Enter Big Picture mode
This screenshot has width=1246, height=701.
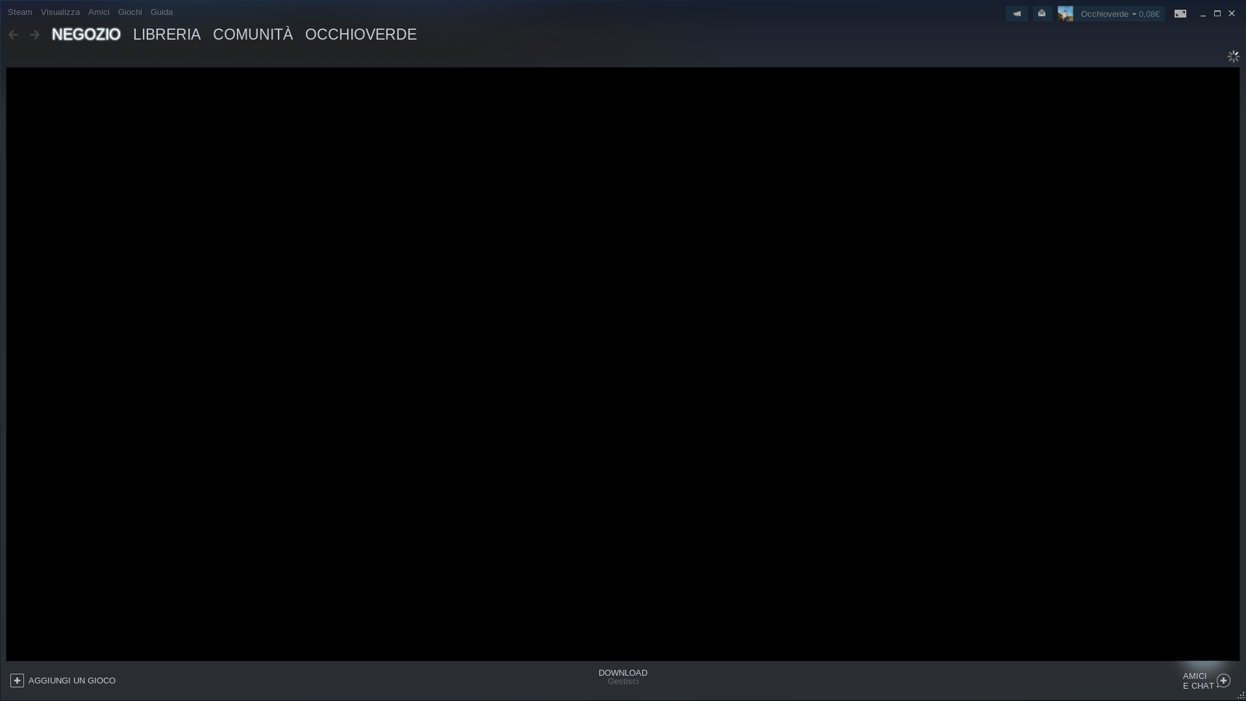click(x=1180, y=13)
